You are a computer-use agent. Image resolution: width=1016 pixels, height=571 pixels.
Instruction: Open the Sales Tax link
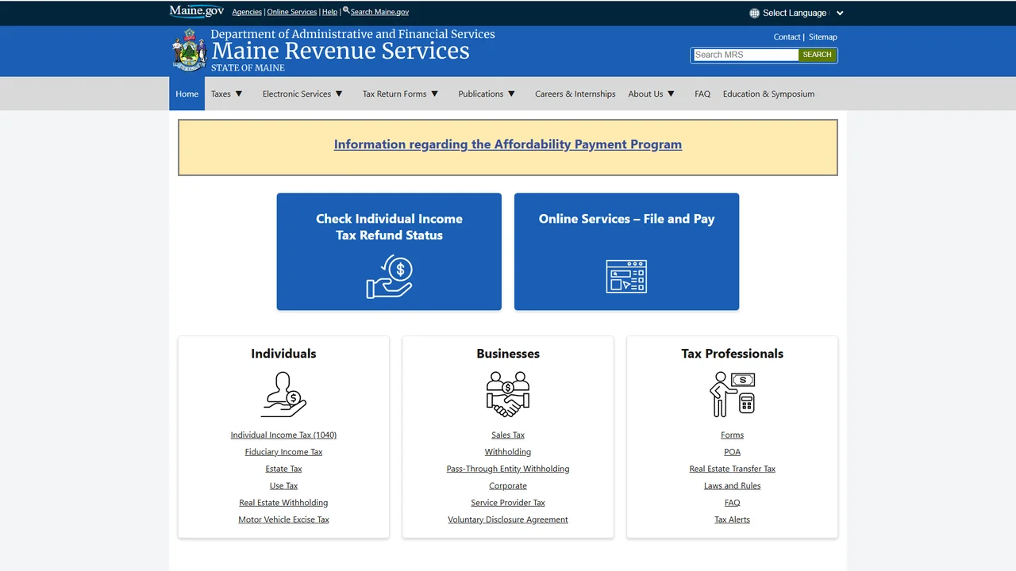point(508,435)
